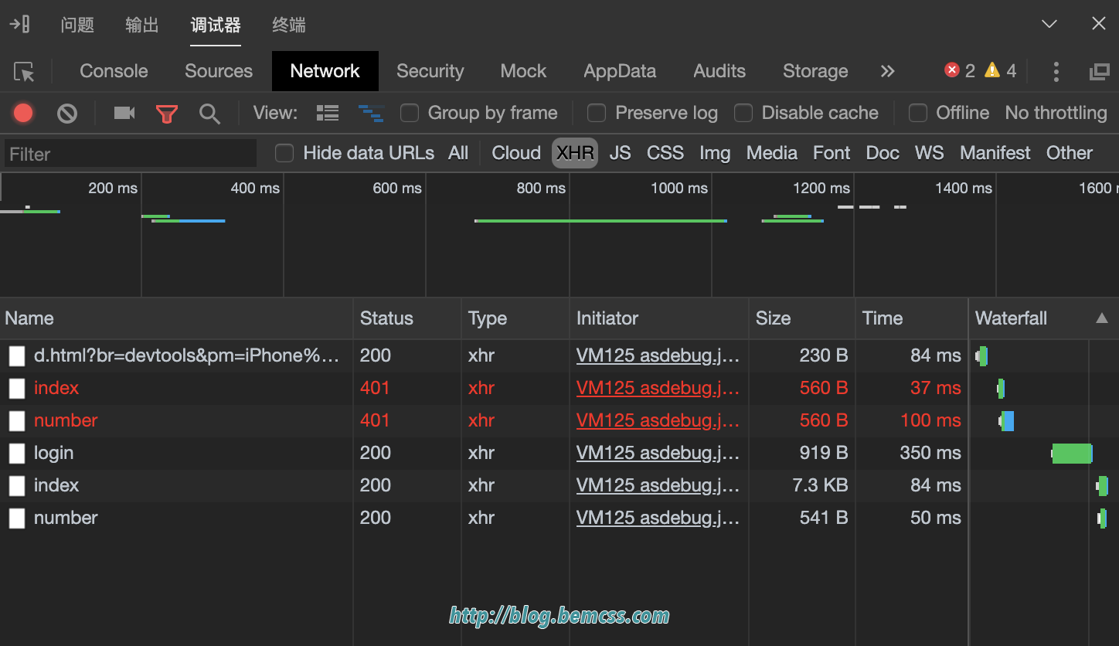Select the Network tab

click(x=325, y=71)
